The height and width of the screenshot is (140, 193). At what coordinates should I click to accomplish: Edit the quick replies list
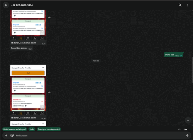coord(185,130)
